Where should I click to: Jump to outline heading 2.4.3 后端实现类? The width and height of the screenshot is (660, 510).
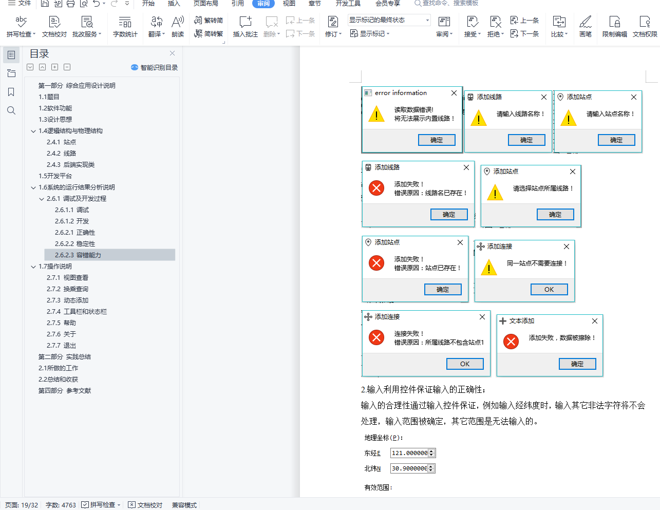coord(71,165)
